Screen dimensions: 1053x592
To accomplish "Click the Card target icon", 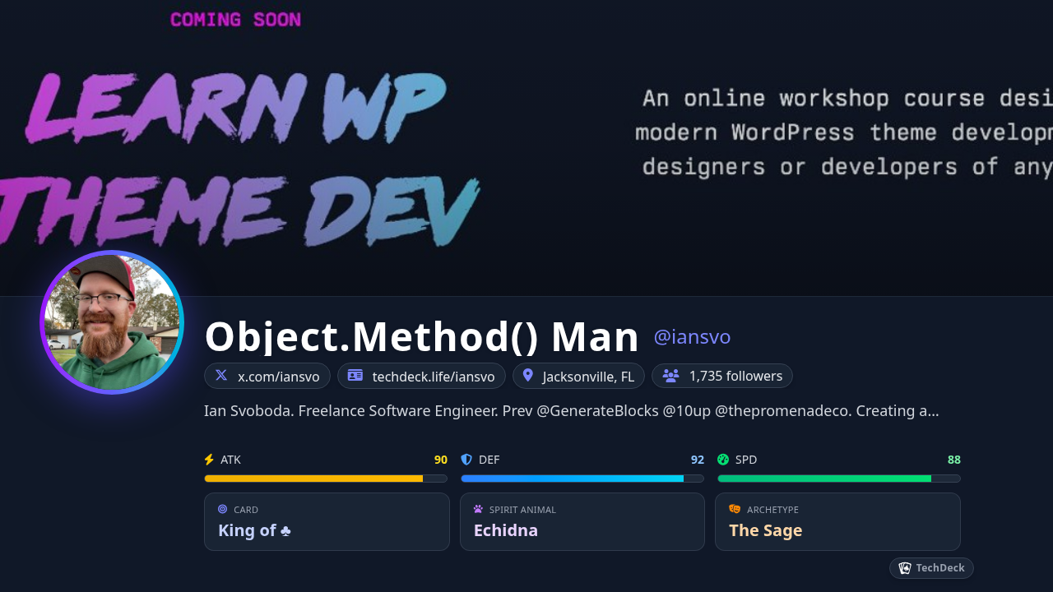I will click(222, 509).
